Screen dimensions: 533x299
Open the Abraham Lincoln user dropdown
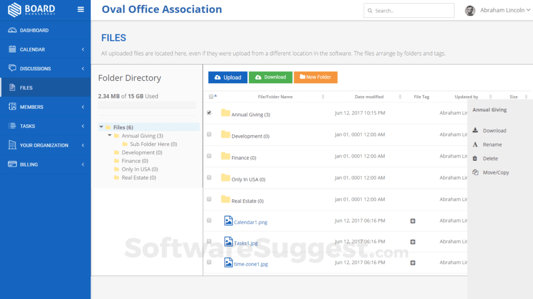[501, 10]
